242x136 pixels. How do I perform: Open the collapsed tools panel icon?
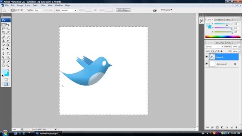[x=202, y=21]
